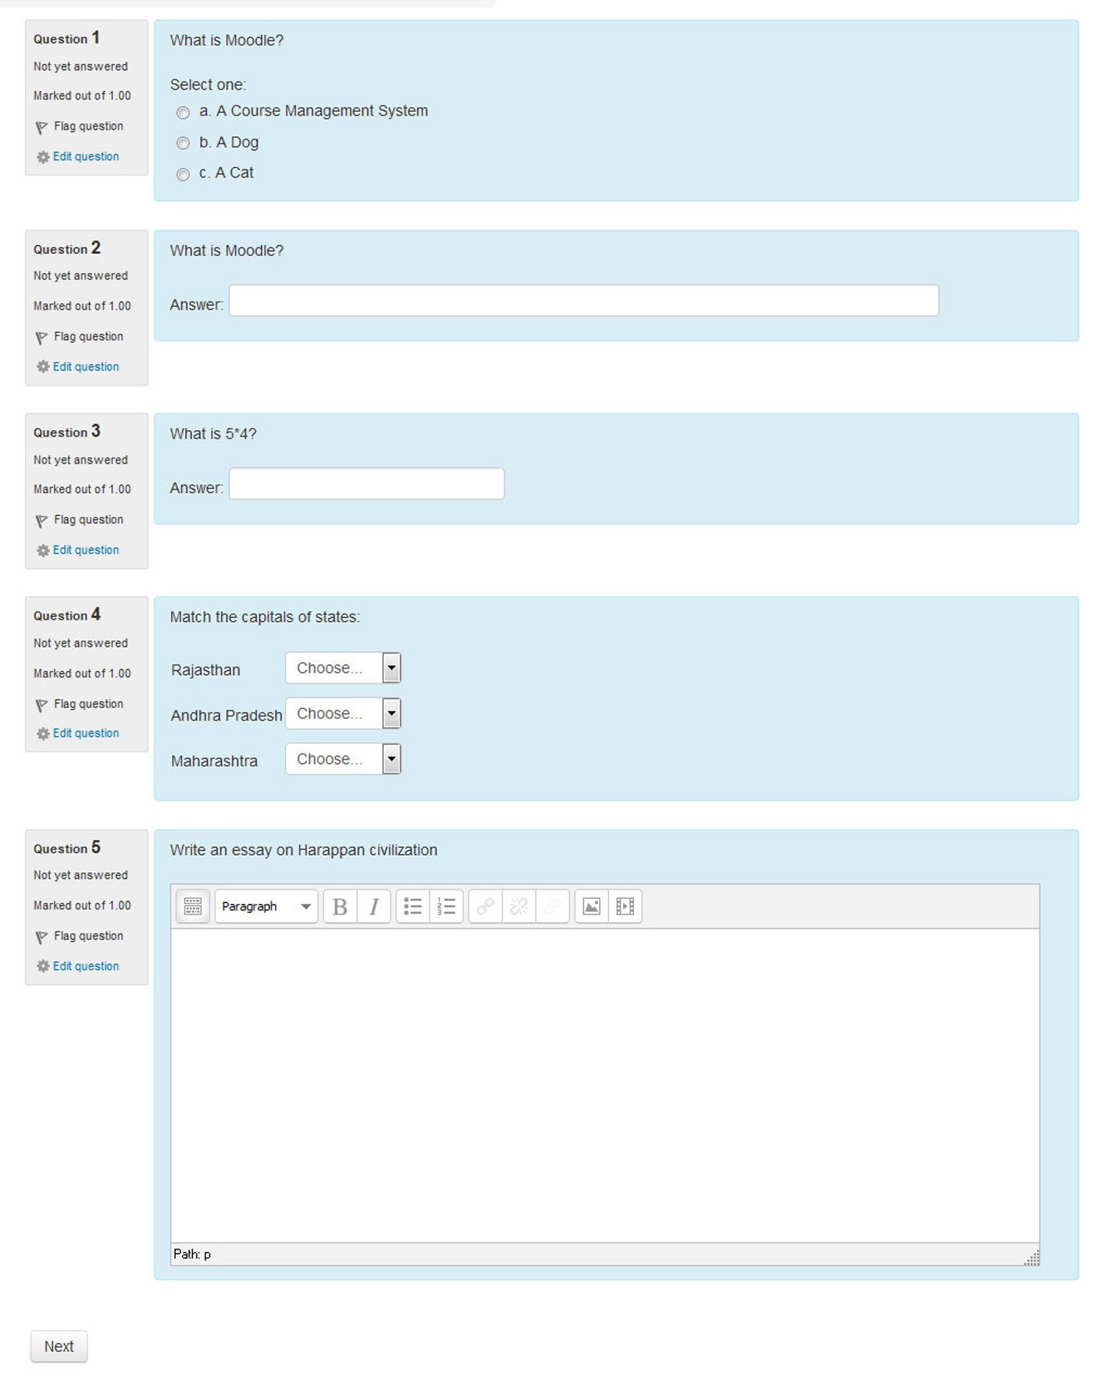Select the 'b. A Dog' radio option
Image resolution: width=1101 pixels, height=1393 pixels.
tap(183, 143)
